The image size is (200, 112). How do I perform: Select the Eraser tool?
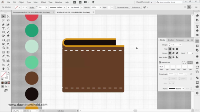coord(8,36)
